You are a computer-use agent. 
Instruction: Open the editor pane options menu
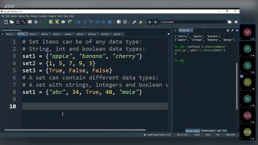(x=169, y=34)
